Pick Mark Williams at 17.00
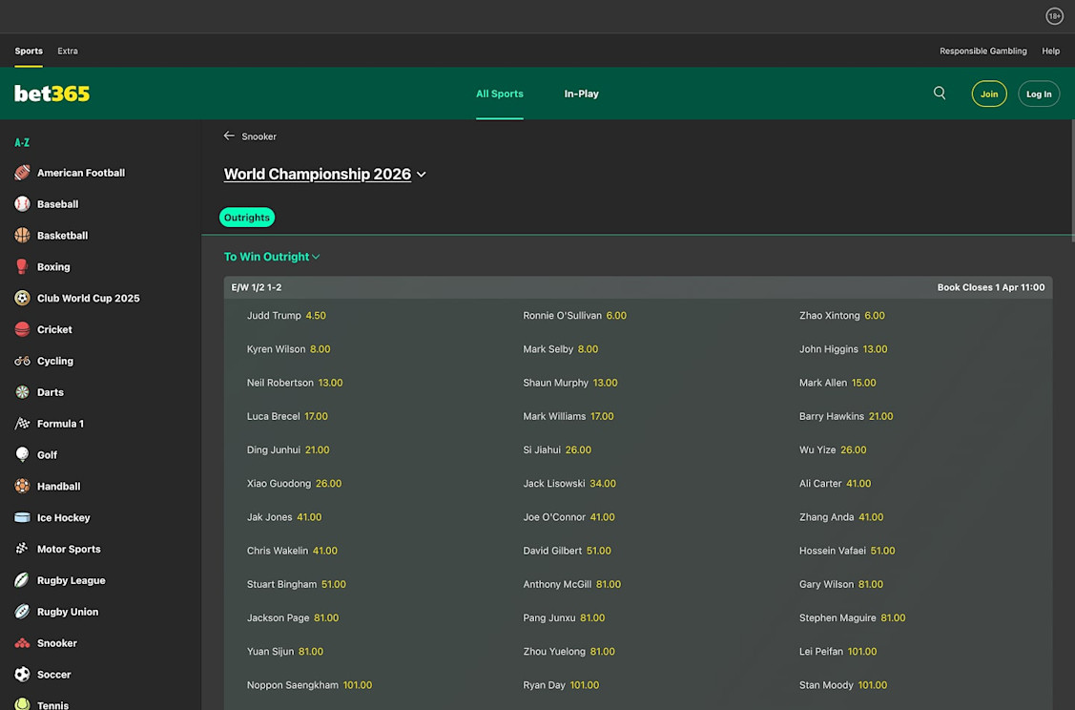Screen dimensions: 1075x710 point(569,416)
